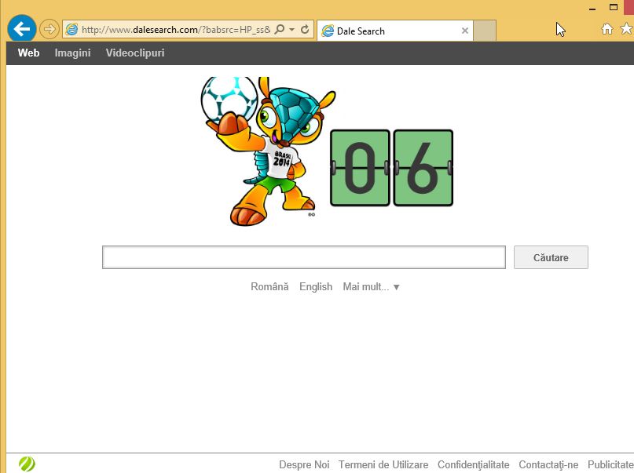Go back using the blue back arrow
Viewport: 634px width, 473px height.
[22, 29]
